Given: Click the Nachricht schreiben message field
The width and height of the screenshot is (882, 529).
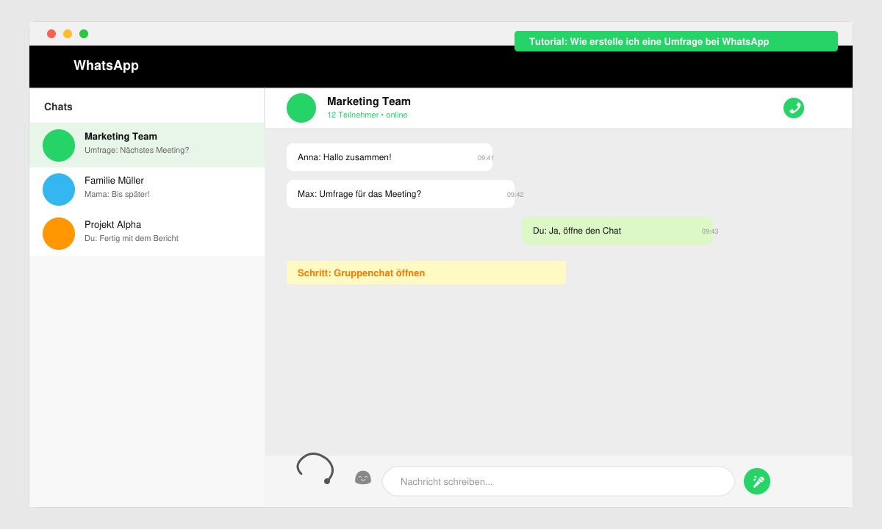Looking at the screenshot, I should (x=559, y=481).
